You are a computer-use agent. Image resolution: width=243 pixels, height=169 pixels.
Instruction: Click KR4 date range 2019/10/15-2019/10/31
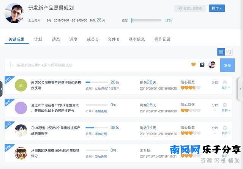(158, 156)
